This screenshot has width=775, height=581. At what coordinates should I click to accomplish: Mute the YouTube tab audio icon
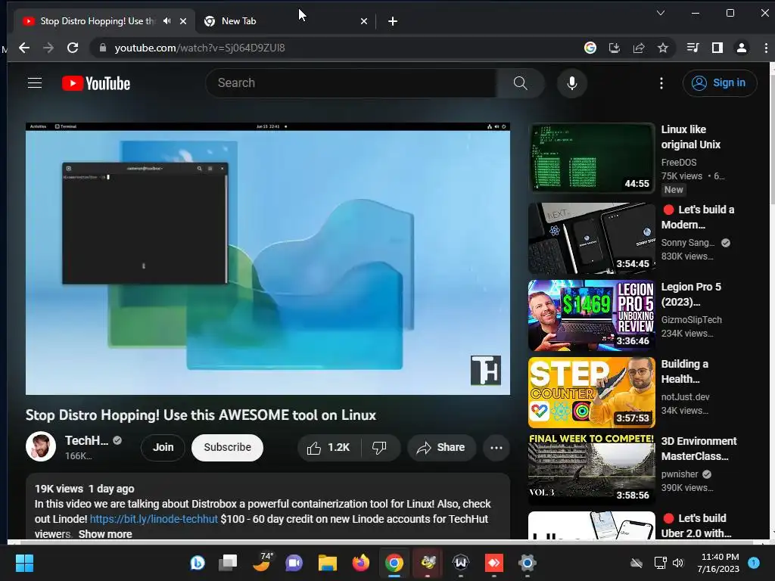(x=167, y=20)
